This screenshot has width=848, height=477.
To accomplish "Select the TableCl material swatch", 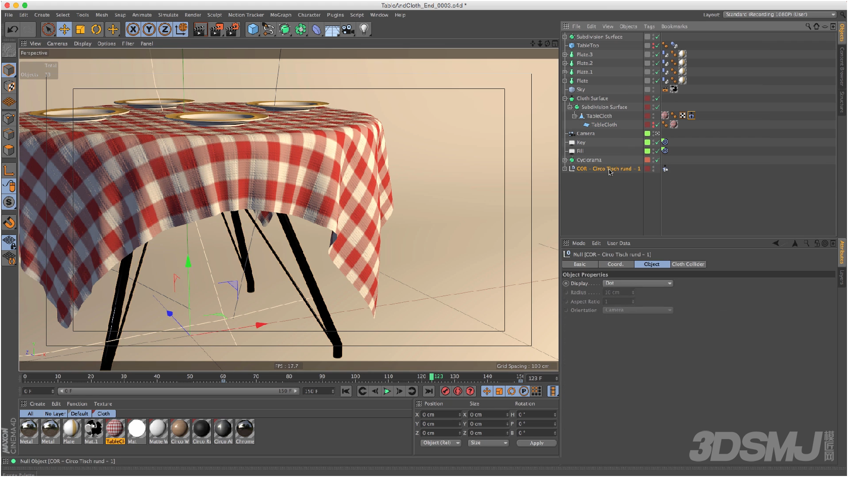I will (115, 432).
